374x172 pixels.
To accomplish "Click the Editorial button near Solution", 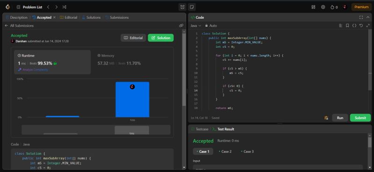I will (x=133, y=38).
